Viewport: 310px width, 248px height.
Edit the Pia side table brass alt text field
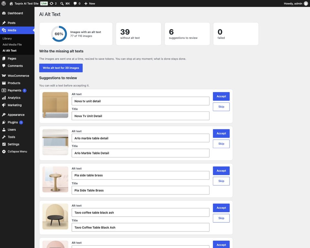[140, 175]
